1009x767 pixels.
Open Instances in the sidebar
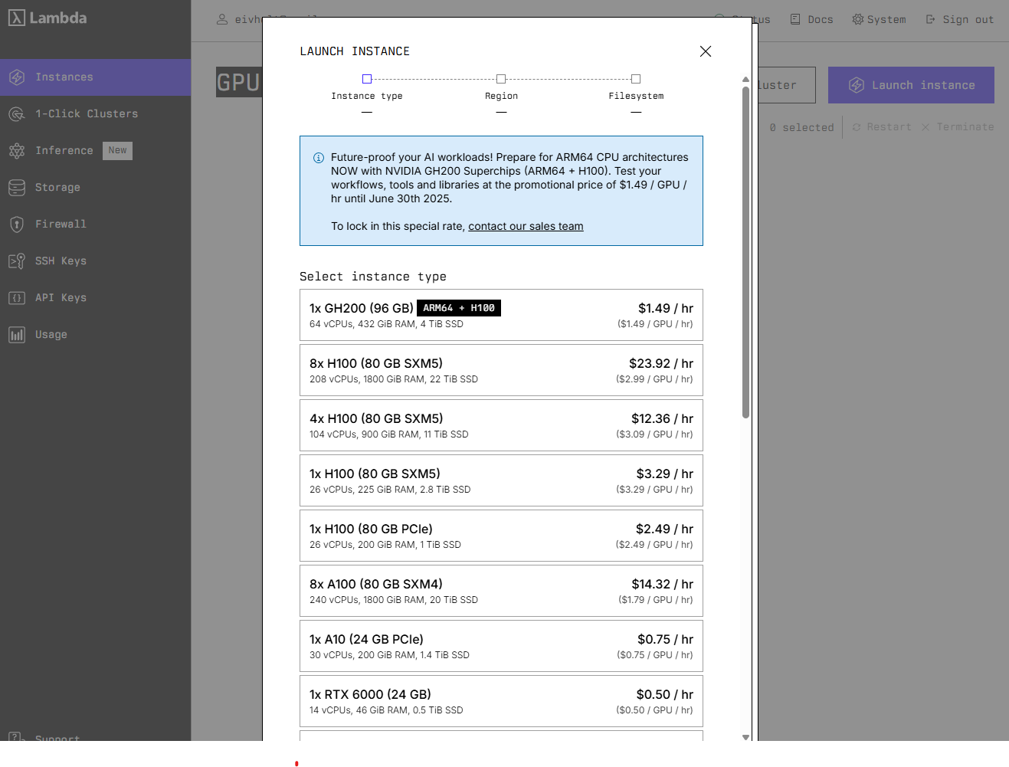(x=95, y=77)
